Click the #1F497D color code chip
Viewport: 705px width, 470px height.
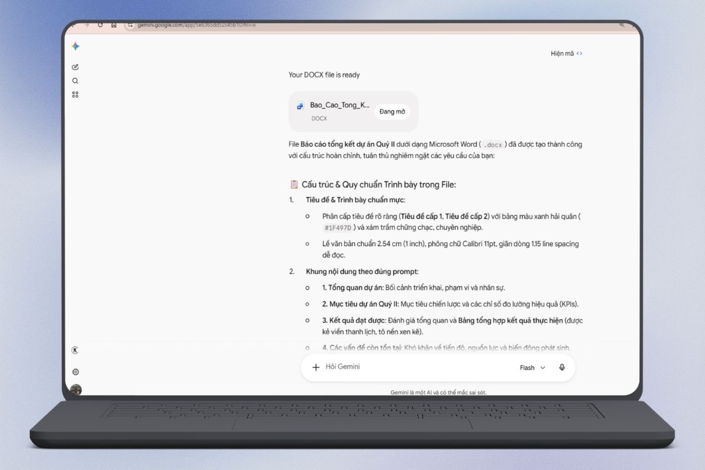point(339,228)
